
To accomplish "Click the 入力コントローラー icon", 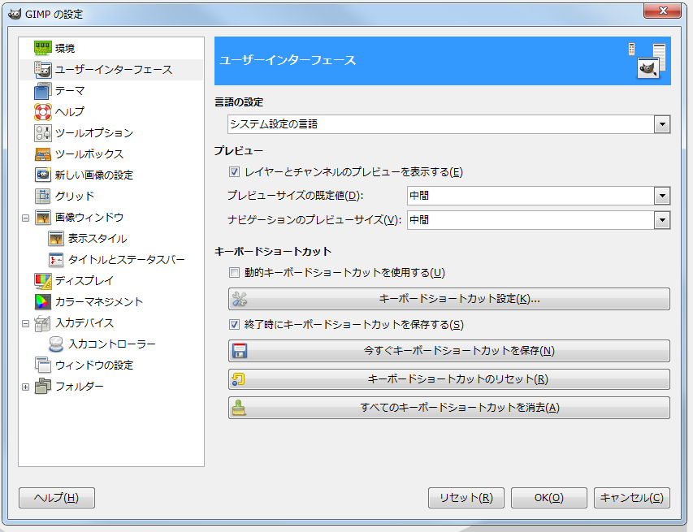I will pyautogui.click(x=56, y=344).
